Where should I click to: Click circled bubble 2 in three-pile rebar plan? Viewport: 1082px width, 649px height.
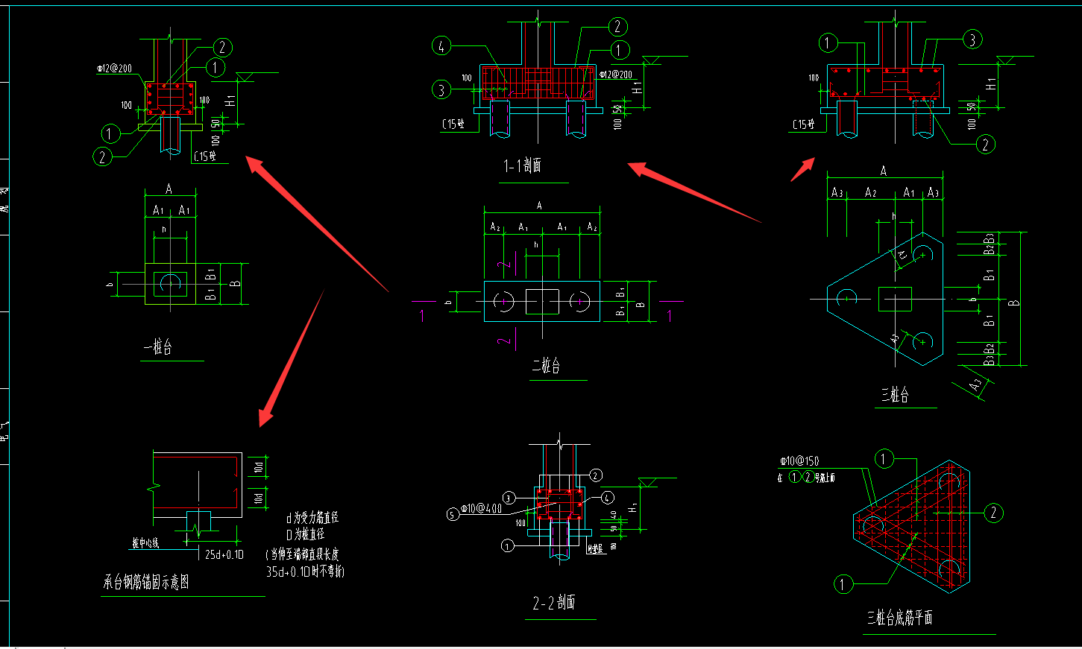tap(993, 513)
